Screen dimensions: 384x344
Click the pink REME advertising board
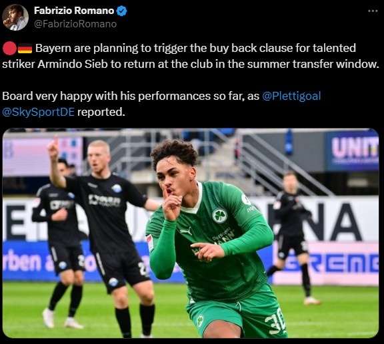coord(326,263)
